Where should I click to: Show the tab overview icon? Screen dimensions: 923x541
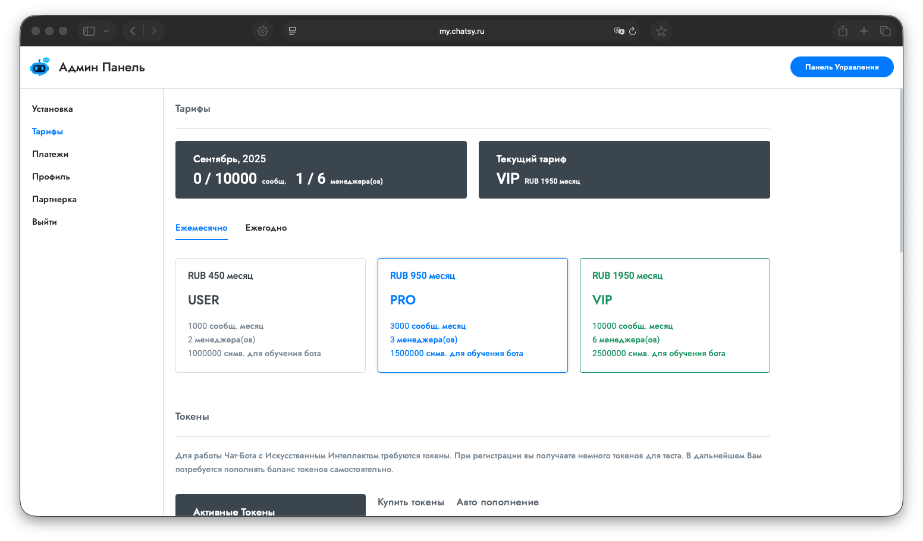(886, 31)
